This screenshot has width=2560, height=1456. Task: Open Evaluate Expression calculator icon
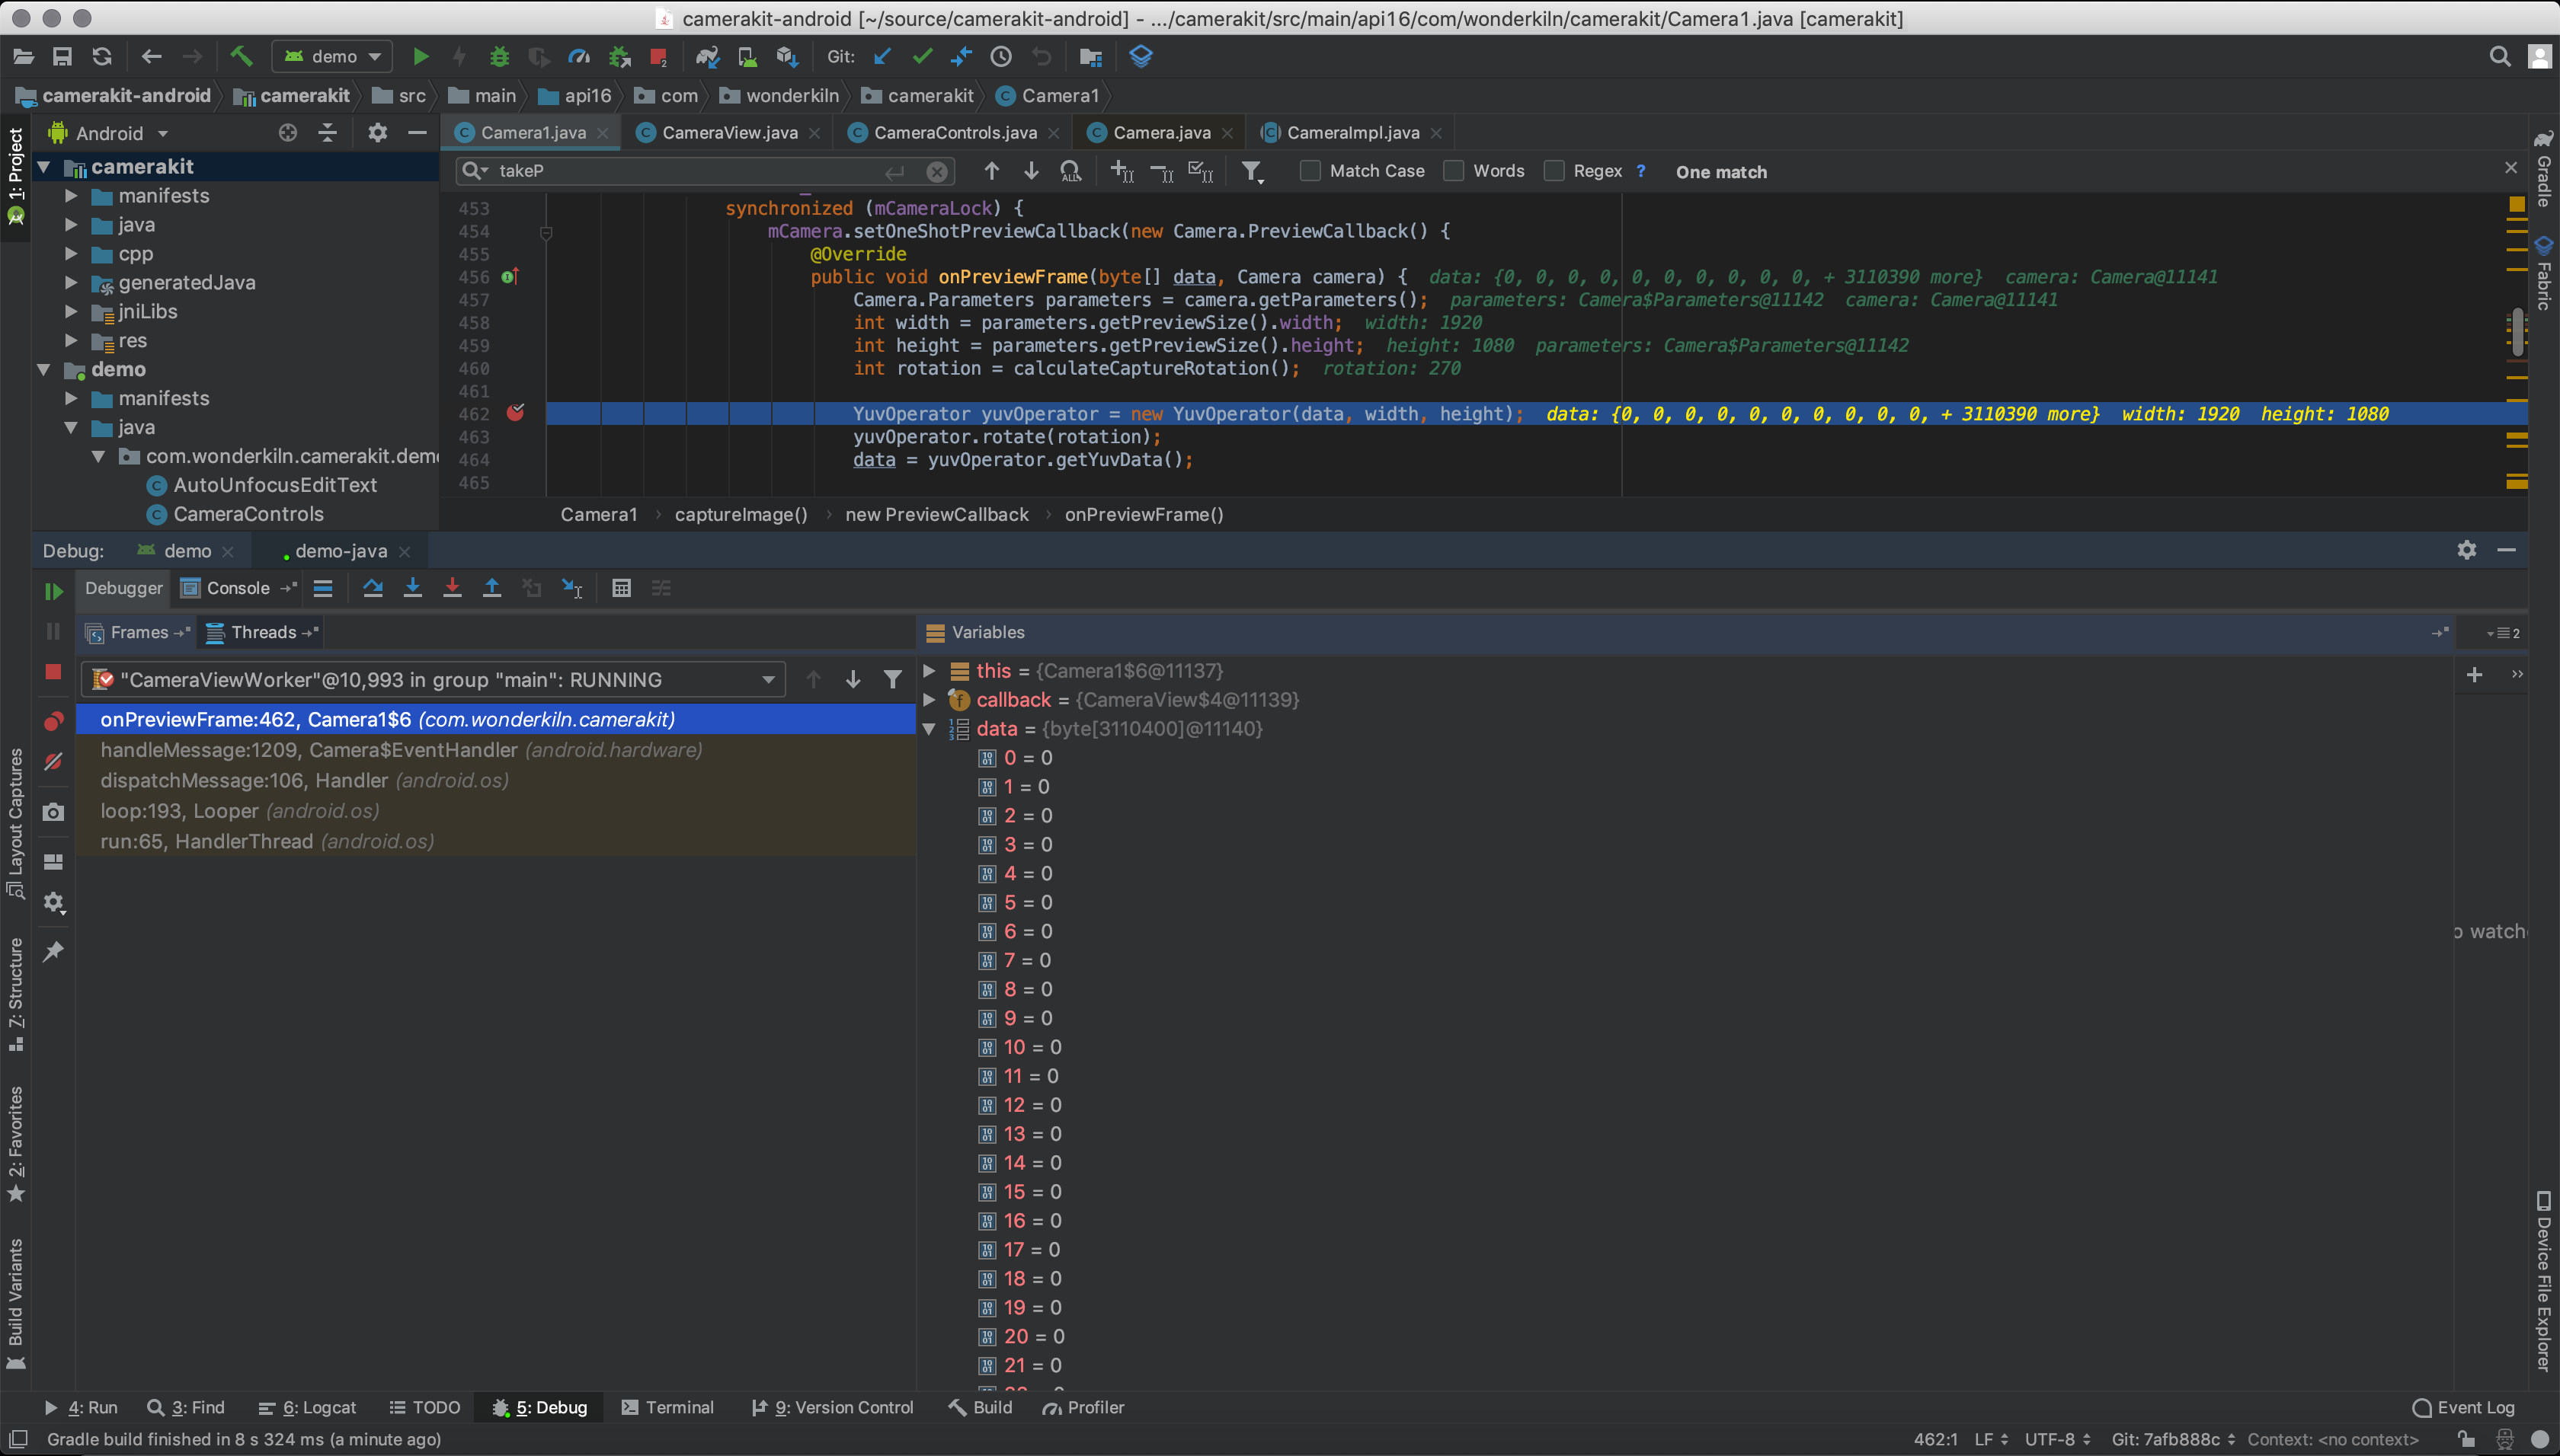(x=621, y=588)
